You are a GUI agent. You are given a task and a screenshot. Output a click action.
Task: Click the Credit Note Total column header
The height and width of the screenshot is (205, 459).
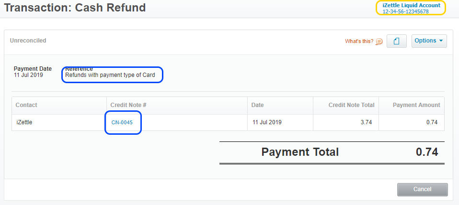tap(351, 105)
